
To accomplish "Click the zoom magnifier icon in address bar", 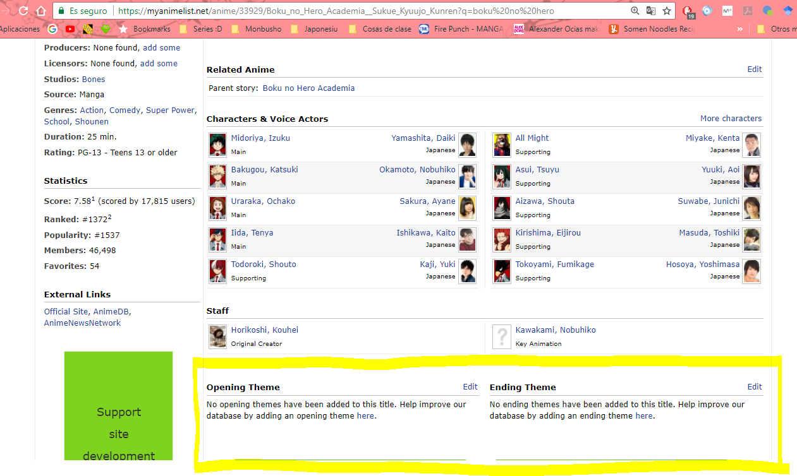I will [x=635, y=11].
